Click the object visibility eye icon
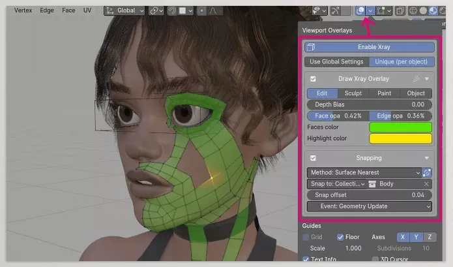453x267 pixels. pyautogui.click(x=317, y=10)
